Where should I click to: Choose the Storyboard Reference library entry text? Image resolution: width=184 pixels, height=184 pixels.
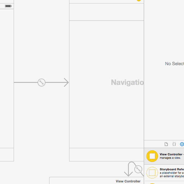[172, 170]
